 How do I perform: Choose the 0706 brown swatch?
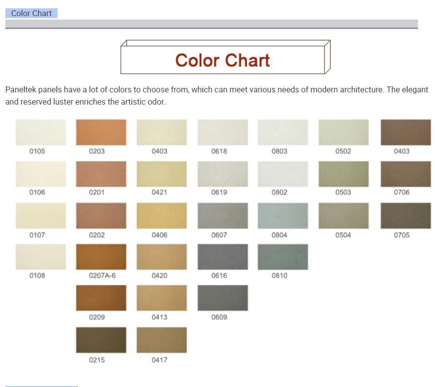click(x=406, y=174)
